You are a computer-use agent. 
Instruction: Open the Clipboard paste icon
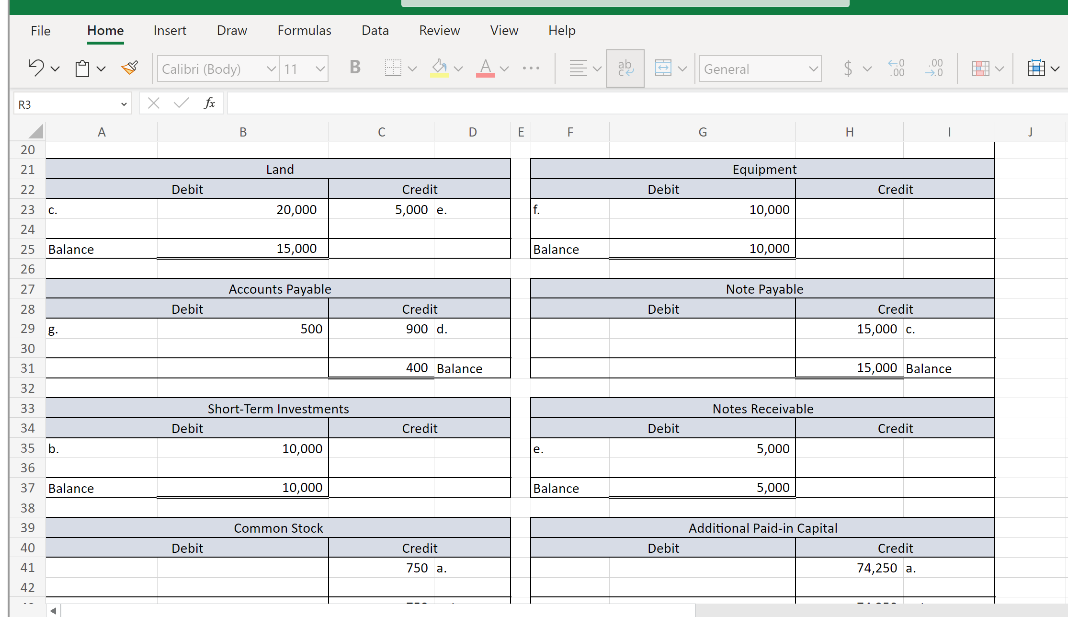(x=82, y=68)
